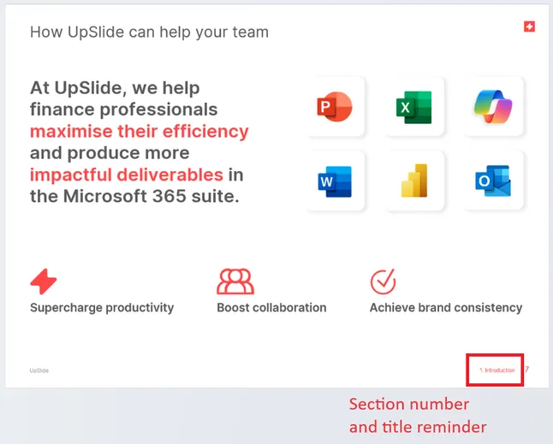Click the red 'impactful deliverables' phrase
The width and height of the screenshot is (553, 444).
pos(127,175)
